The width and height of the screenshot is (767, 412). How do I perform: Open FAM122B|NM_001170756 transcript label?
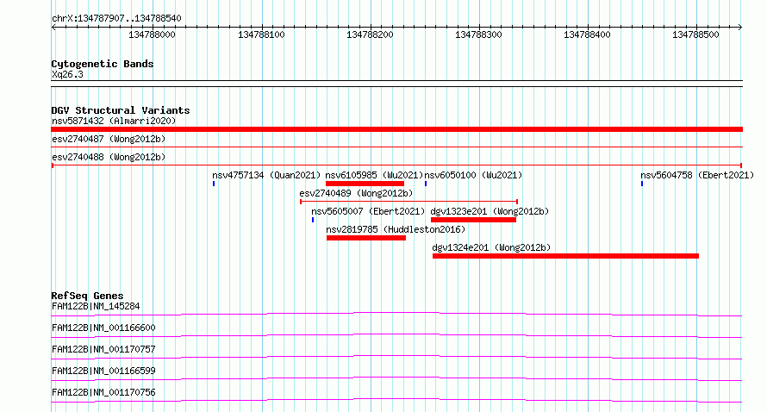pyautogui.click(x=103, y=392)
